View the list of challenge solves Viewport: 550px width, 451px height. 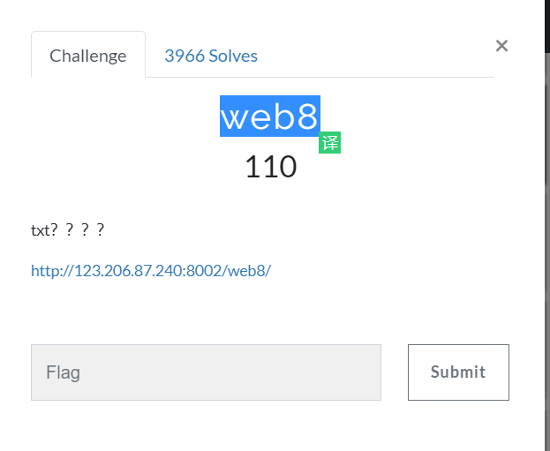211,56
